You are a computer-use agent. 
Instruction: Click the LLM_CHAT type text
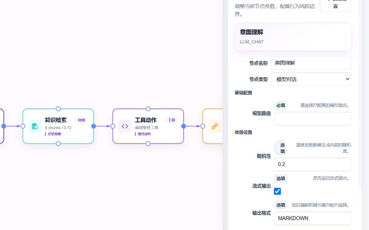pyautogui.click(x=252, y=42)
